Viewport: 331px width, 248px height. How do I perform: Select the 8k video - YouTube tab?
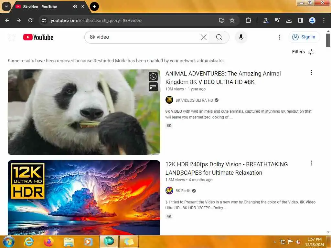(40, 7)
